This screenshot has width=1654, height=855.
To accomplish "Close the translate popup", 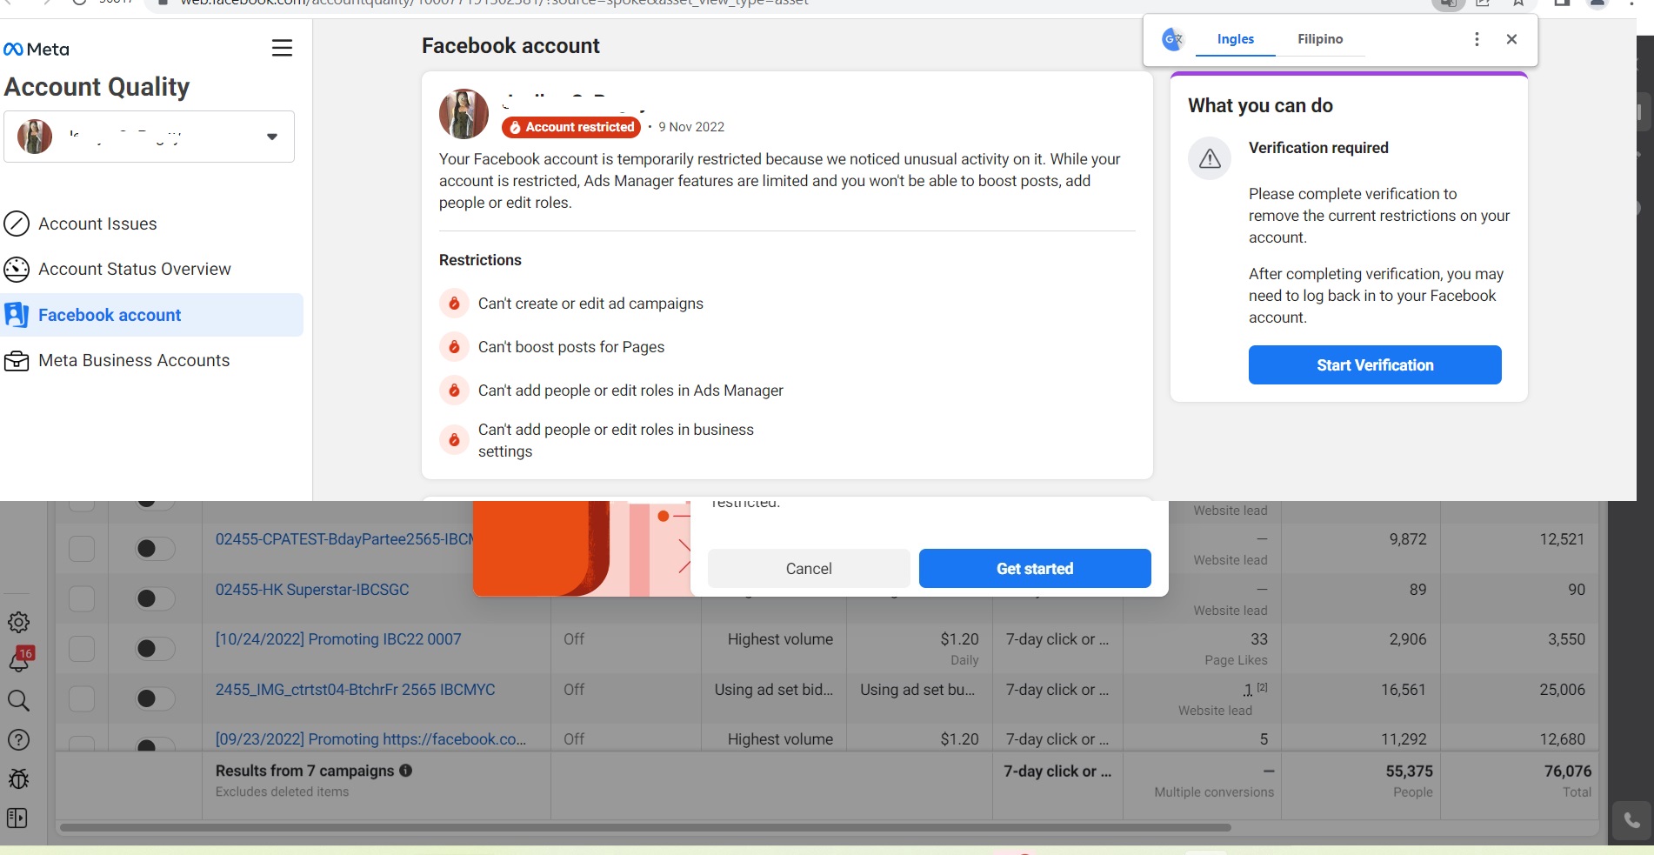I will 1511,39.
